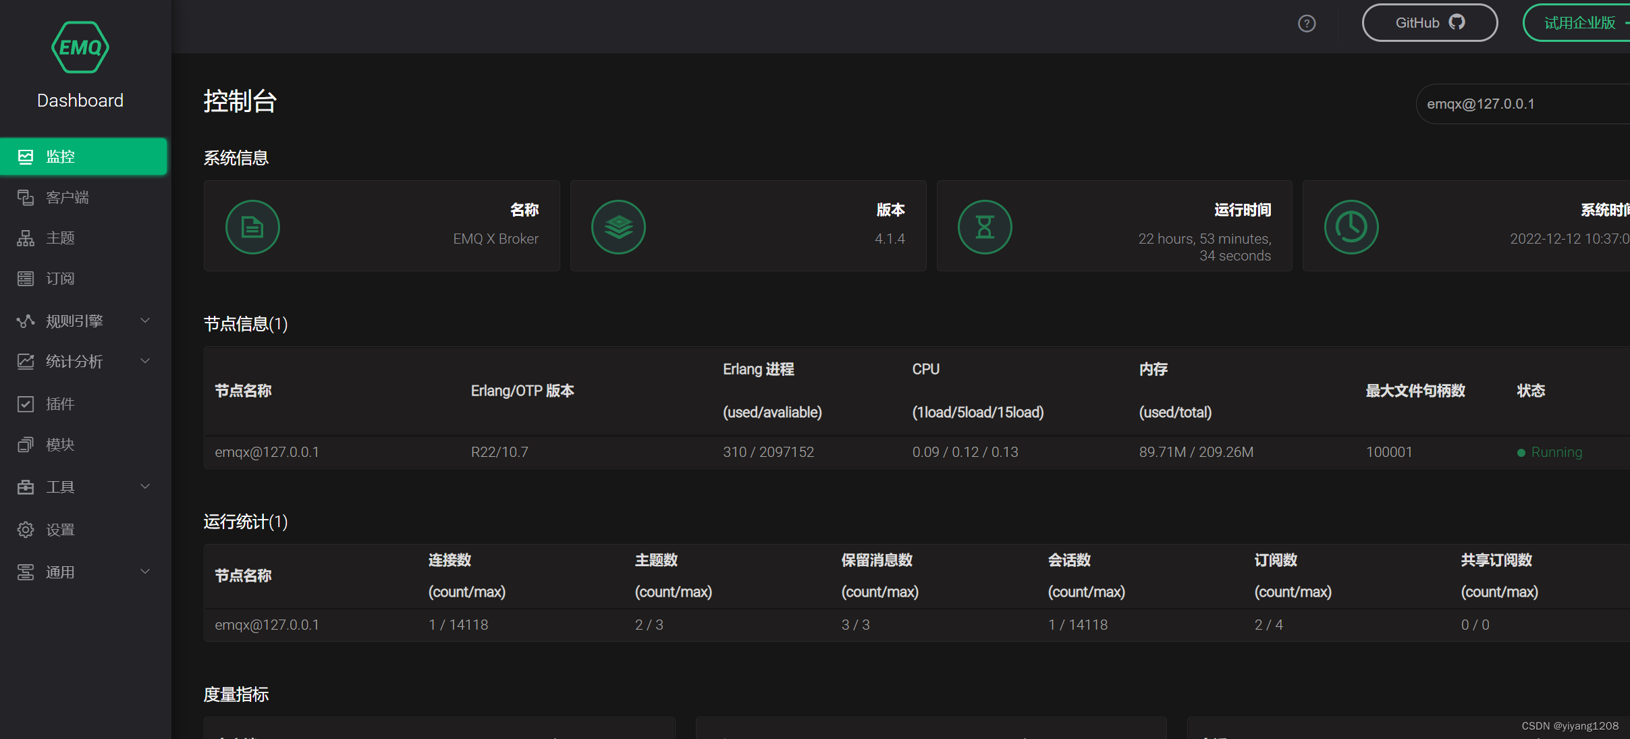Click the gear icon next to 设置
The height and width of the screenshot is (739, 1630).
click(x=26, y=530)
